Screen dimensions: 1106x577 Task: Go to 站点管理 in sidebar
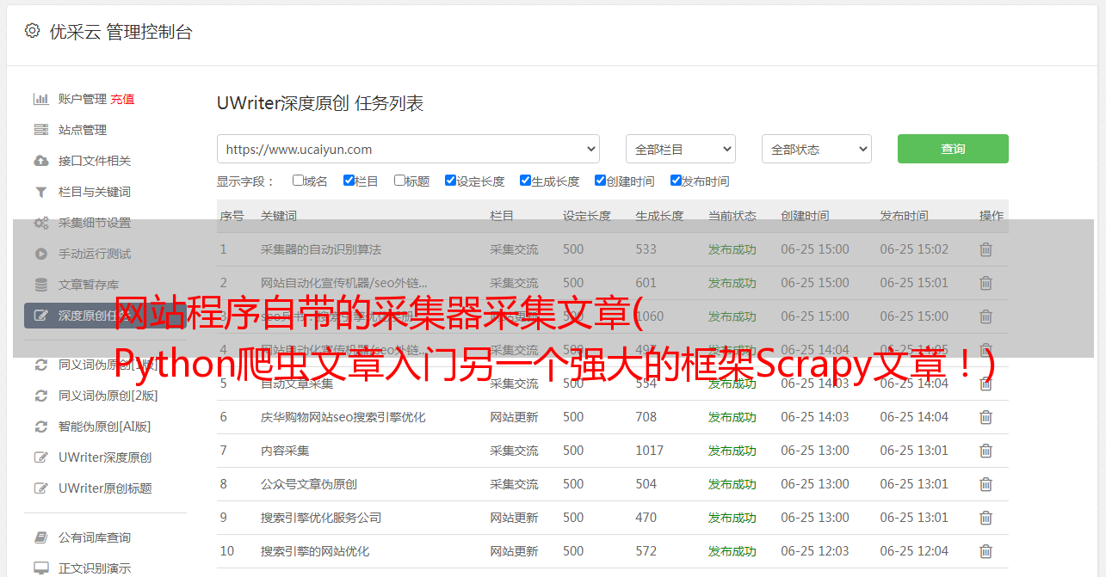tap(83, 130)
